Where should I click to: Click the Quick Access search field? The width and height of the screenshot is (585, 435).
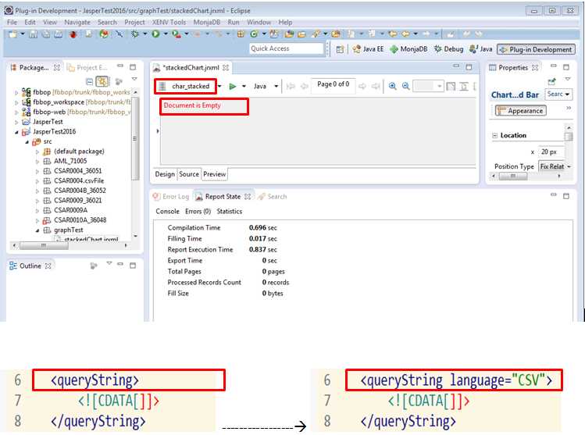[x=286, y=48]
